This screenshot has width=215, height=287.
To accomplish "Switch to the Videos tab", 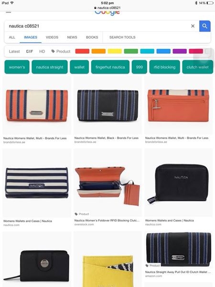I will point(52,37).
